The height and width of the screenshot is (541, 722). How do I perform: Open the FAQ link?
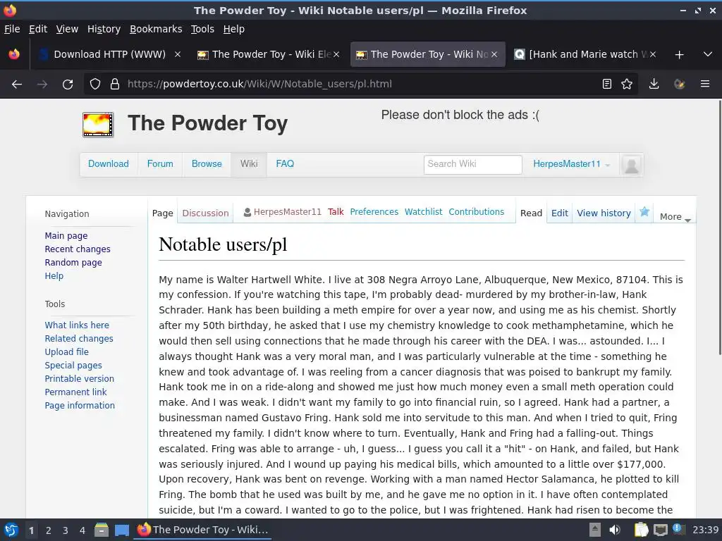tap(285, 163)
